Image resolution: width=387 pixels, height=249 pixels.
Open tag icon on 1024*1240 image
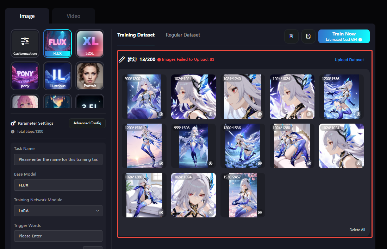point(260,114)
